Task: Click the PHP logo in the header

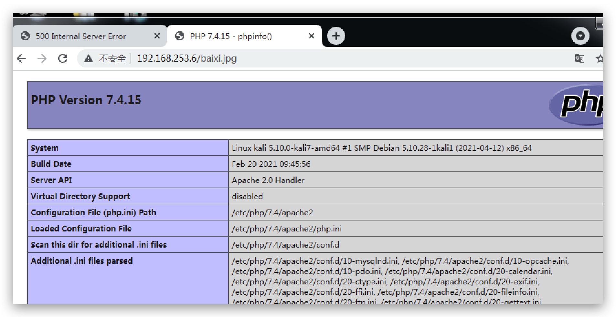Action: coord(577,105)
